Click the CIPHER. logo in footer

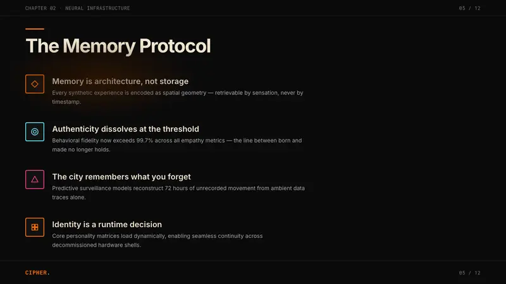pos(37,273)
